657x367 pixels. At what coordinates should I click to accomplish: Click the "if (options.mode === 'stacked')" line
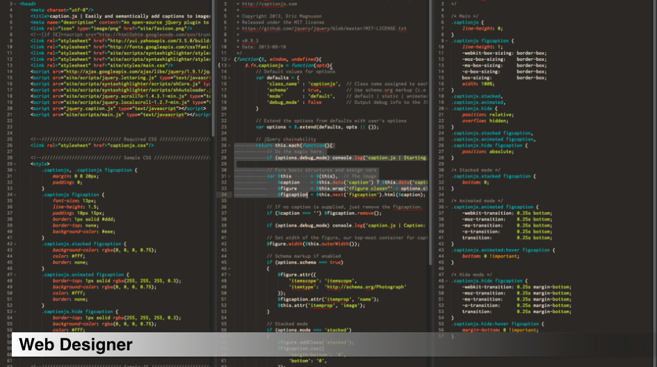coord(309,330)
